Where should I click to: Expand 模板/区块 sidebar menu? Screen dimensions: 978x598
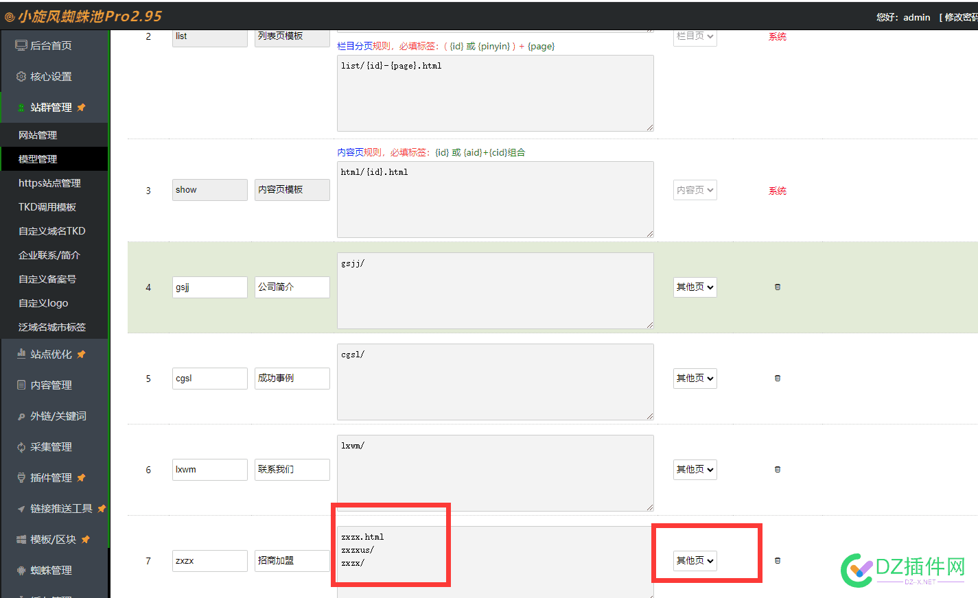tap(53, 540)
